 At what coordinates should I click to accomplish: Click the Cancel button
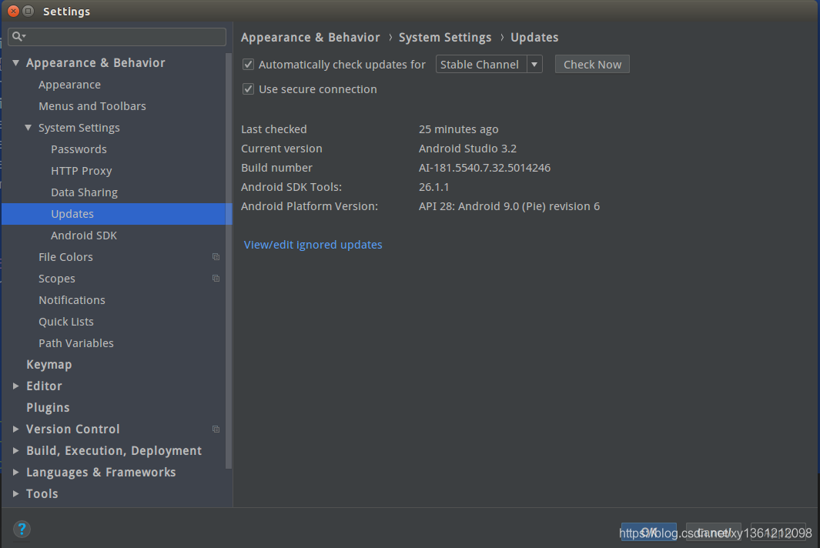coord(713,533)
